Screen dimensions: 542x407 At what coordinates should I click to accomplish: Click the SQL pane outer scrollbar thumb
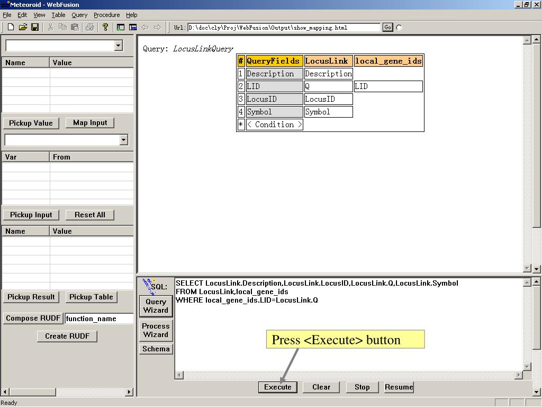pos(537,318)
